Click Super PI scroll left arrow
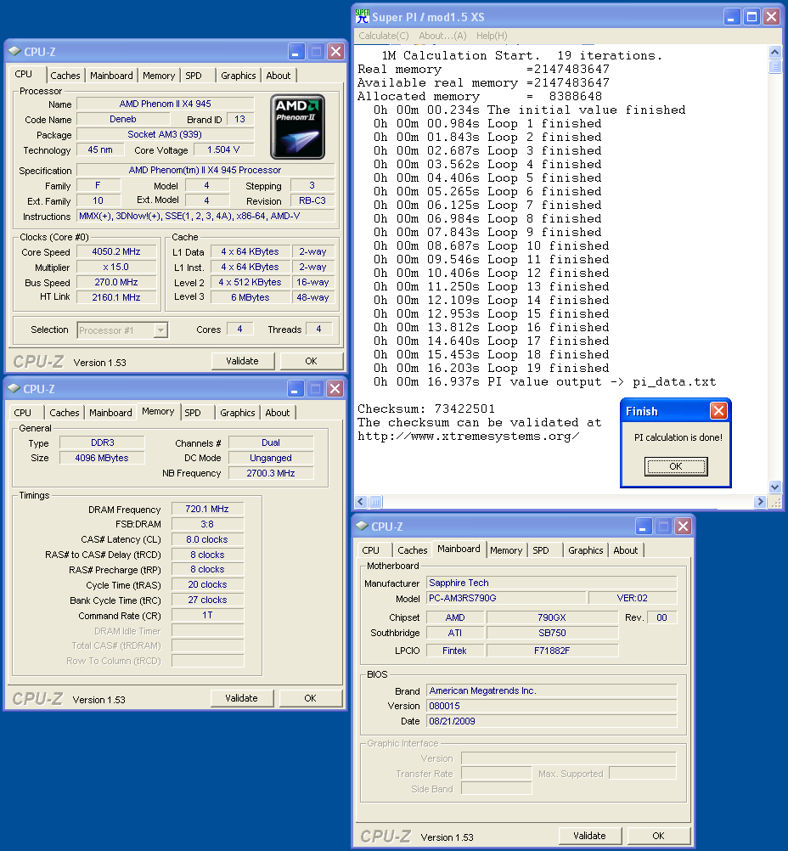788x851 pixels. (x=361, y=501)
